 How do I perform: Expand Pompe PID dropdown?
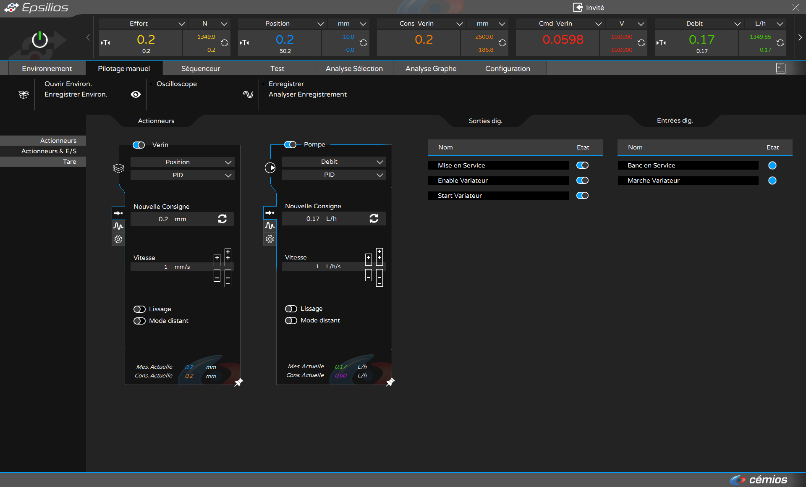[x=334, y=175]
